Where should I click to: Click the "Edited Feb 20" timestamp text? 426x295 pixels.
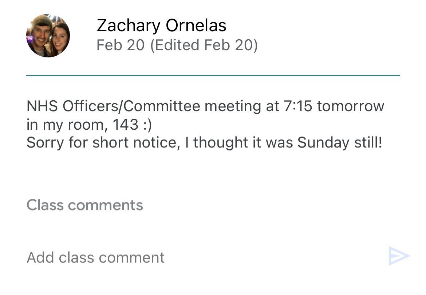click(x=204, y=45)
